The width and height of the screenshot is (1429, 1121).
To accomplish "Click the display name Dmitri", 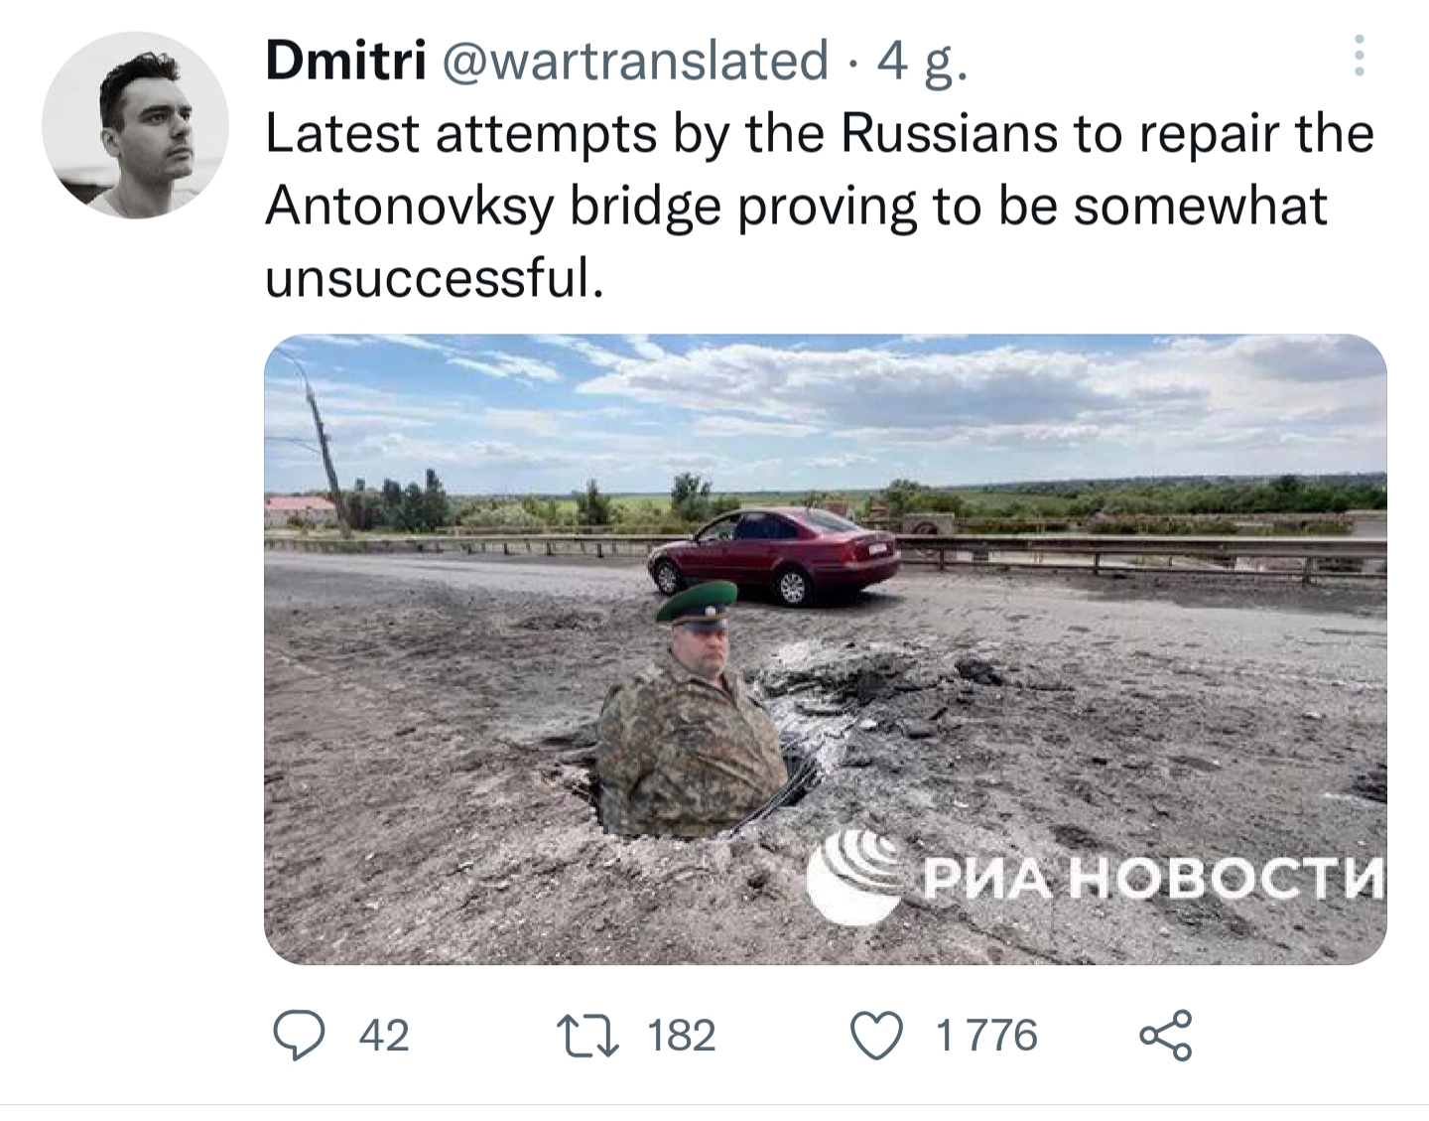I will pyautogui.click(x=345, y=61).
